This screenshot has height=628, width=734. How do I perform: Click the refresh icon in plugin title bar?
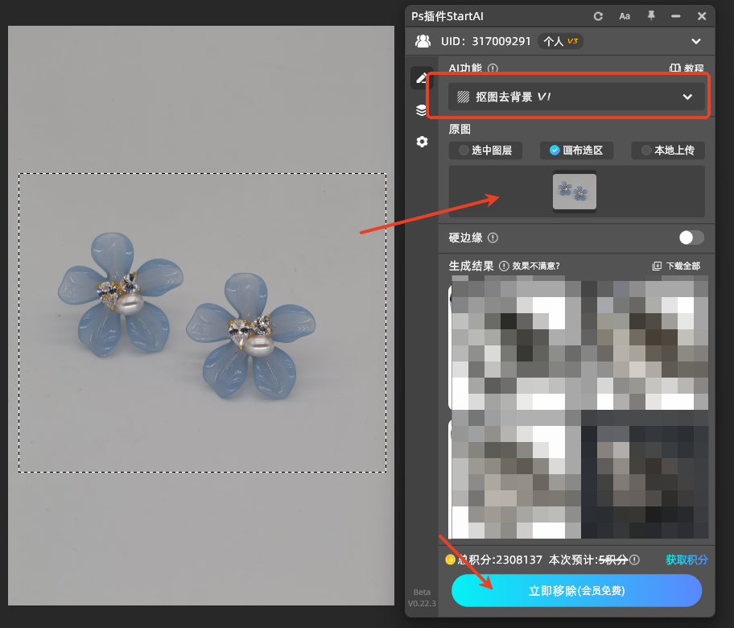click(598, 16)
